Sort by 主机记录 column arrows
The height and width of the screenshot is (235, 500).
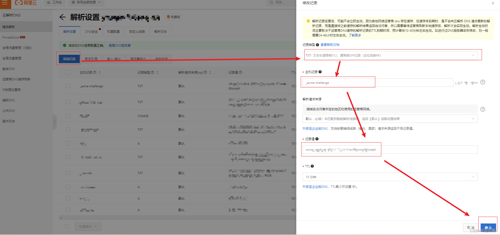pyautogui.click(x=100, y=72)
